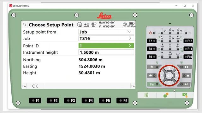Image resolution: width=202 pixels, height=113 pixels.
Task: Click the F2 function key
Action: (53, 100)
